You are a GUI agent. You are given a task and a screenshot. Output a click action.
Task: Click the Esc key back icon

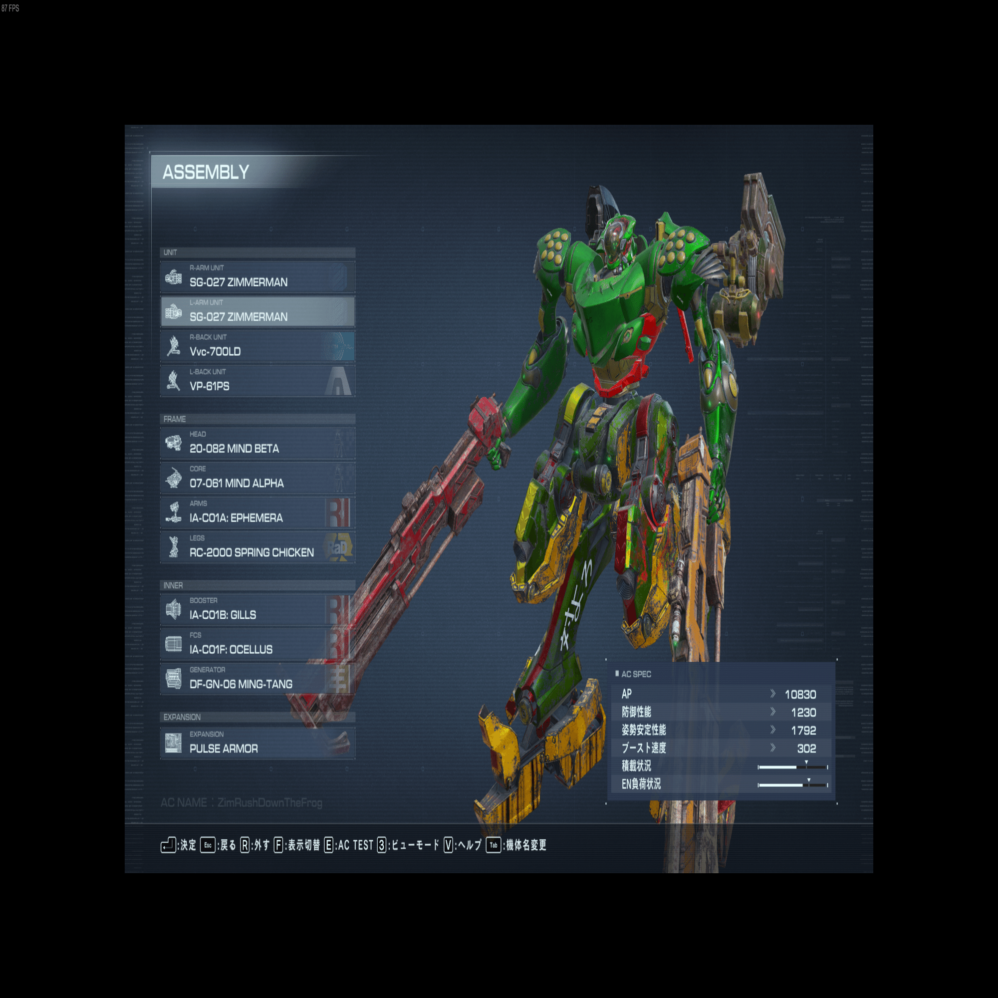(208, 846)
